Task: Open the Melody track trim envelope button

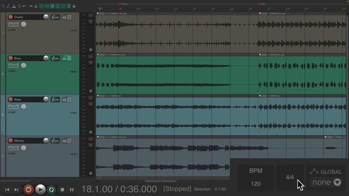Action: pos(13,148)
